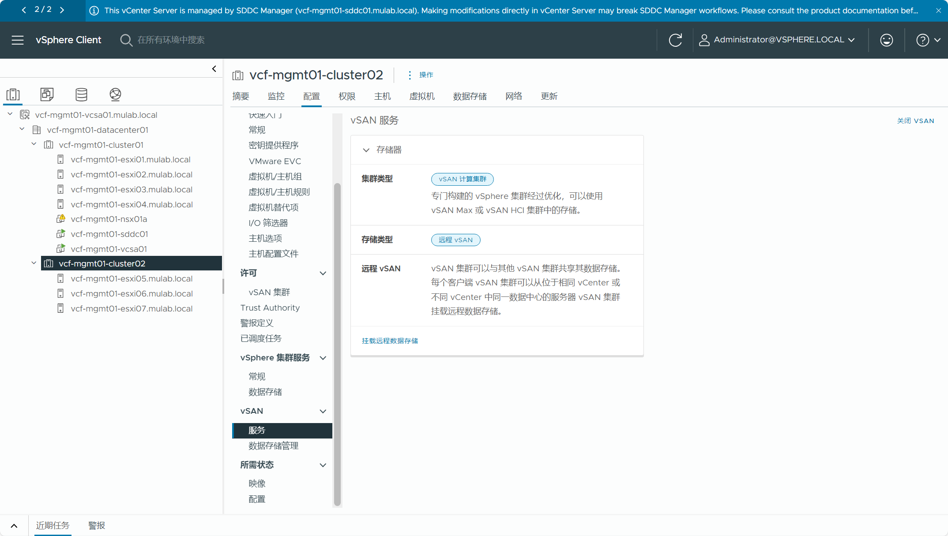Open the help question mark menu
This screenshot has width=948, height=536.
pos(928,40)
